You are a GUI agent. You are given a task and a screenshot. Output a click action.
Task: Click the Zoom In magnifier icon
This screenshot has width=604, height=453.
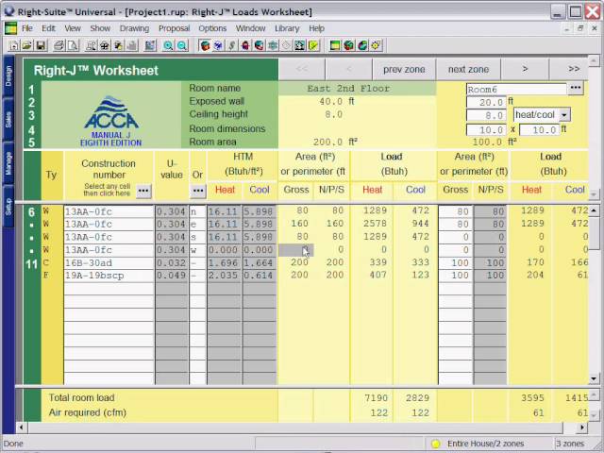pyautogui.click(x=168, y=45)
